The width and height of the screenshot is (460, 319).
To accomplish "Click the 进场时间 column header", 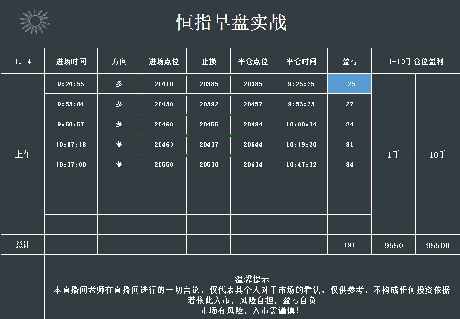I will 71,61.
